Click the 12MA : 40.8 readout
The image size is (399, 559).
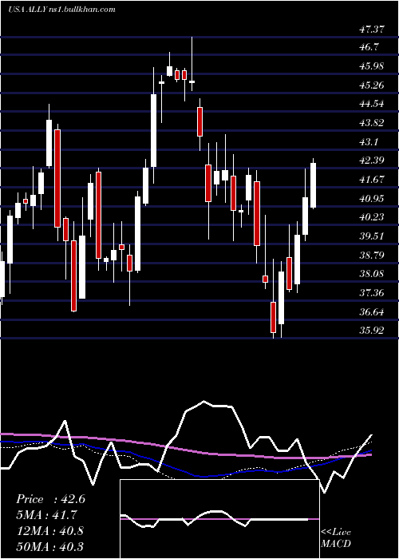click(x=49, y=531)
